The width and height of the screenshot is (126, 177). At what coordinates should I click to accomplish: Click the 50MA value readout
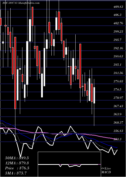point(17,158)
